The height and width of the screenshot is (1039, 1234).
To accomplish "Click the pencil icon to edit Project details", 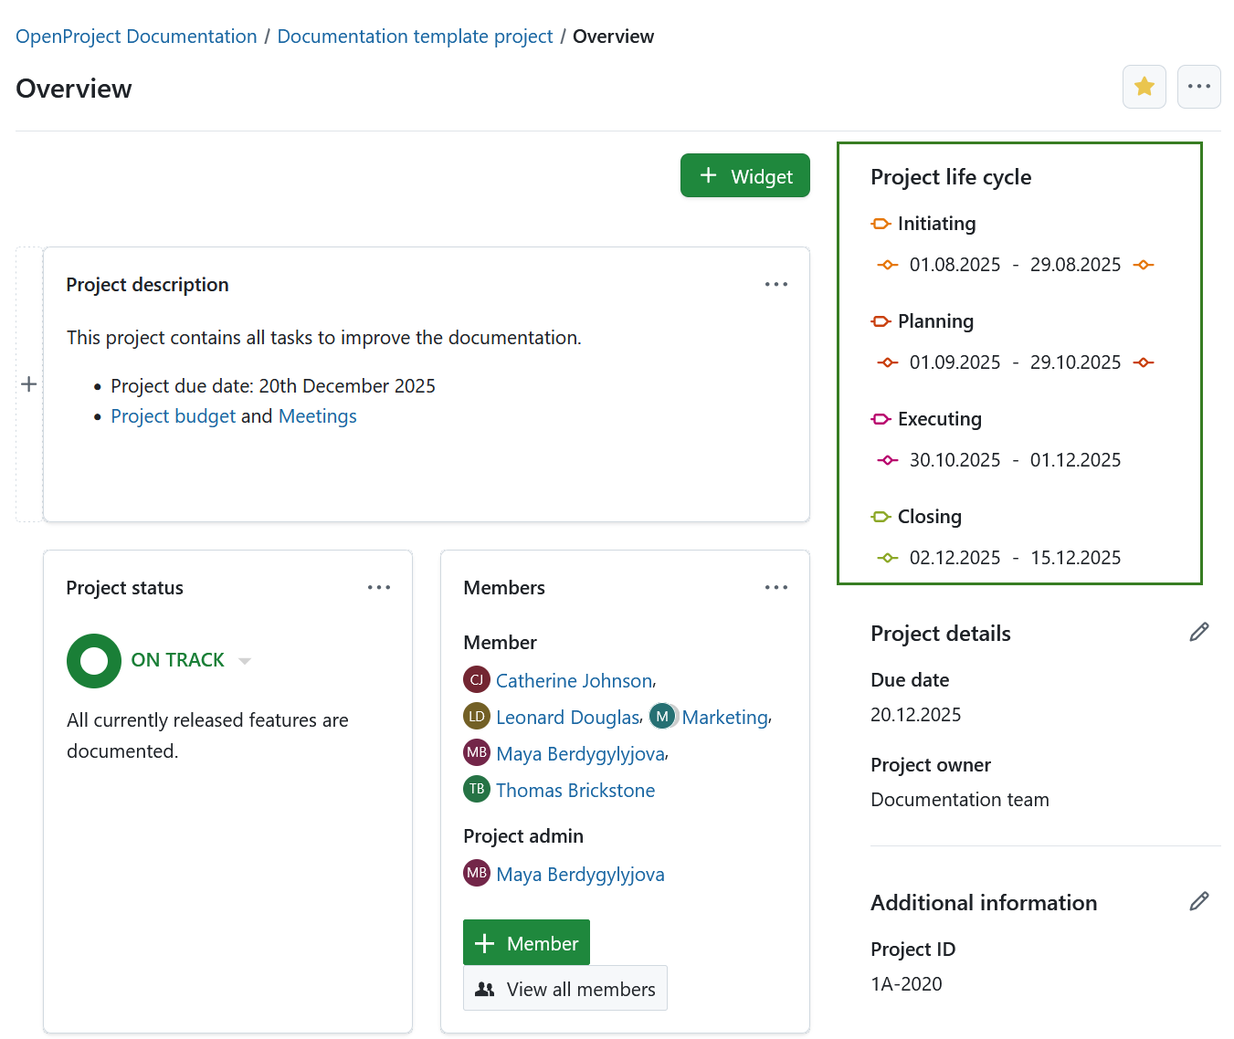I will coord(1199,632).
